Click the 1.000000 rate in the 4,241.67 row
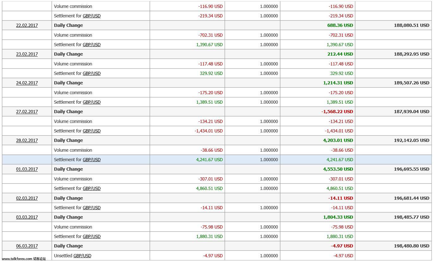Viewport: 434px width, 262px height. [269, 160]
